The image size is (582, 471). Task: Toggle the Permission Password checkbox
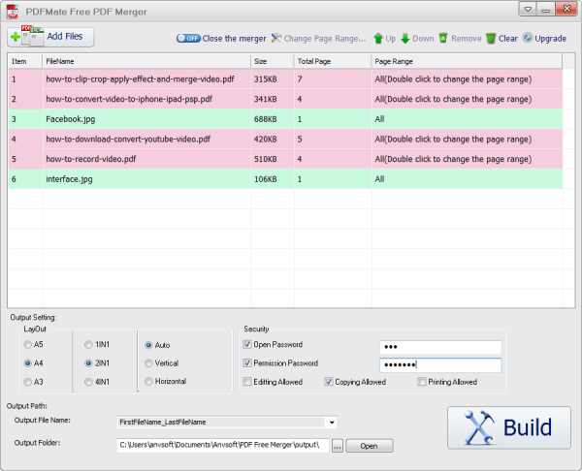click(x=247, y=363)
